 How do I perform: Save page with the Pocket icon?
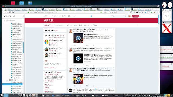[x=112, y=12]
